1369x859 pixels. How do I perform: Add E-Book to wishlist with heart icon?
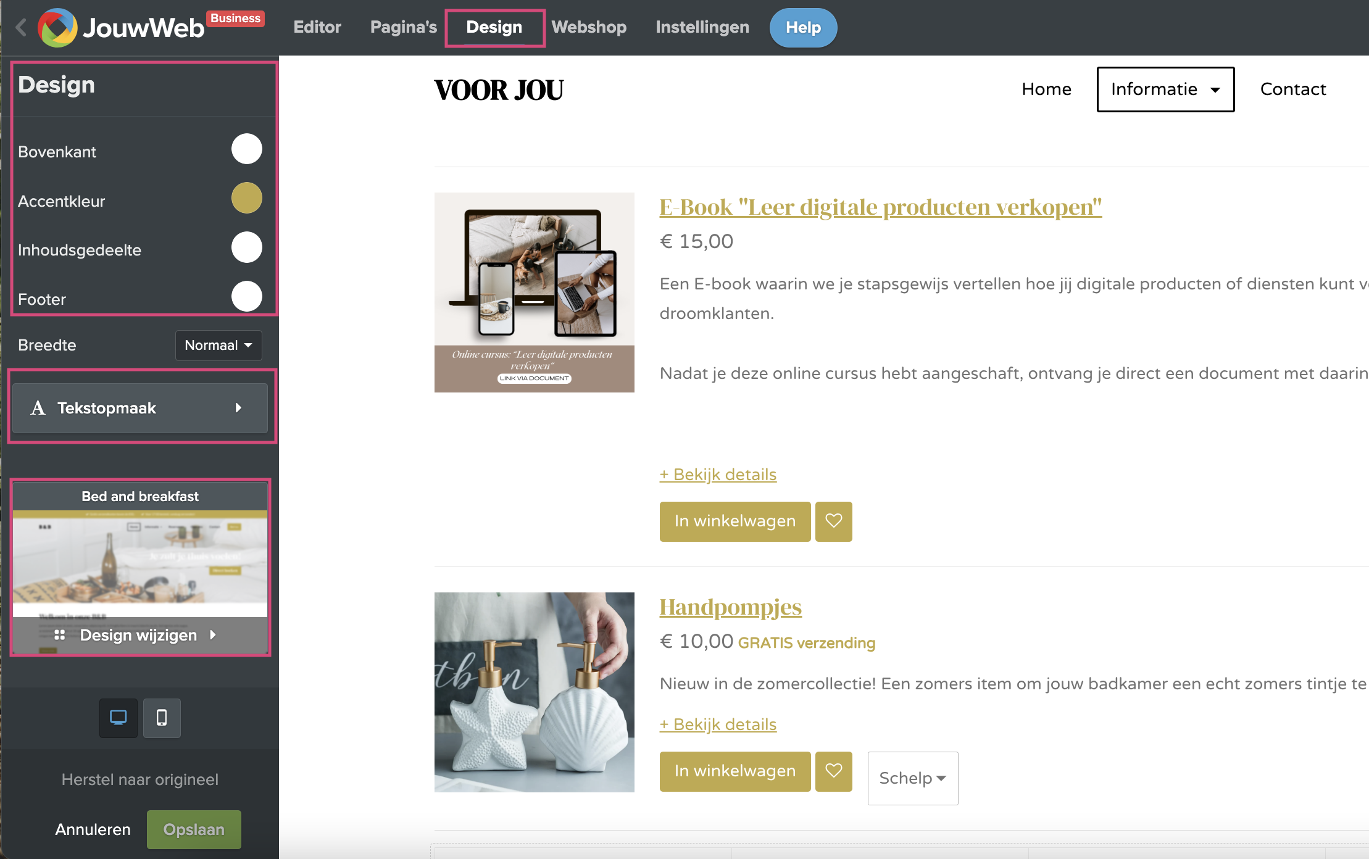click(x=833, y=521)
